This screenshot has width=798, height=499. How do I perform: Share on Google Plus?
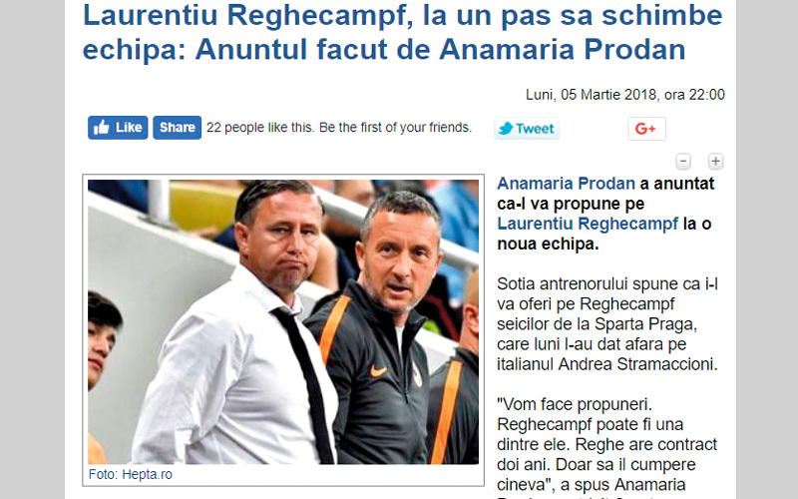[646, 129]
